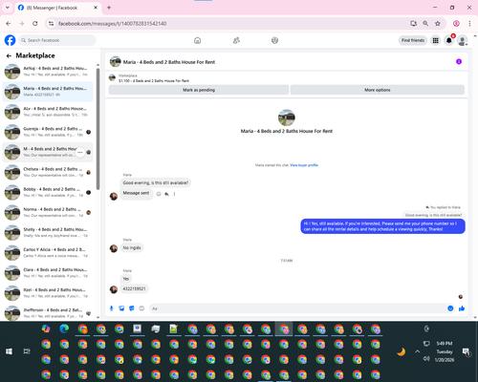Image resolution: width=478 pixels, height=382 pixels.
Task: Attach a photo file icon in composer
Action: coord(121,308)
